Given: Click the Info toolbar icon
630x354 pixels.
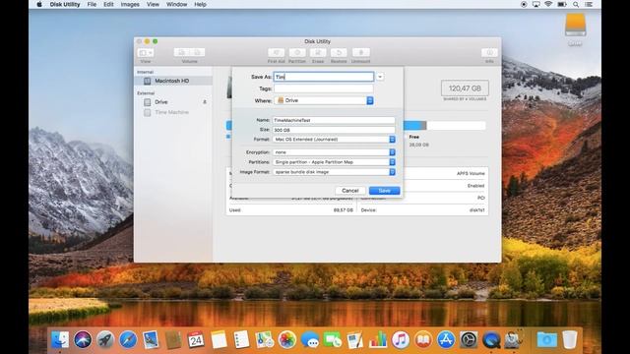Looking at the screenshot, I should (x=489, y=52).
